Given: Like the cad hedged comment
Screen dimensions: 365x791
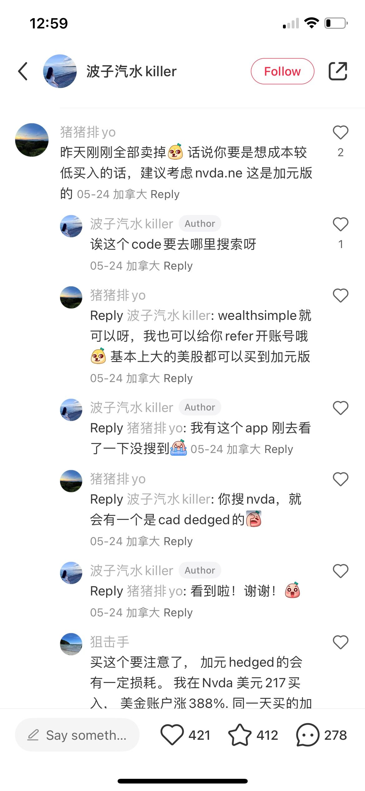Looking at the screenshot, I should point(340,479).
